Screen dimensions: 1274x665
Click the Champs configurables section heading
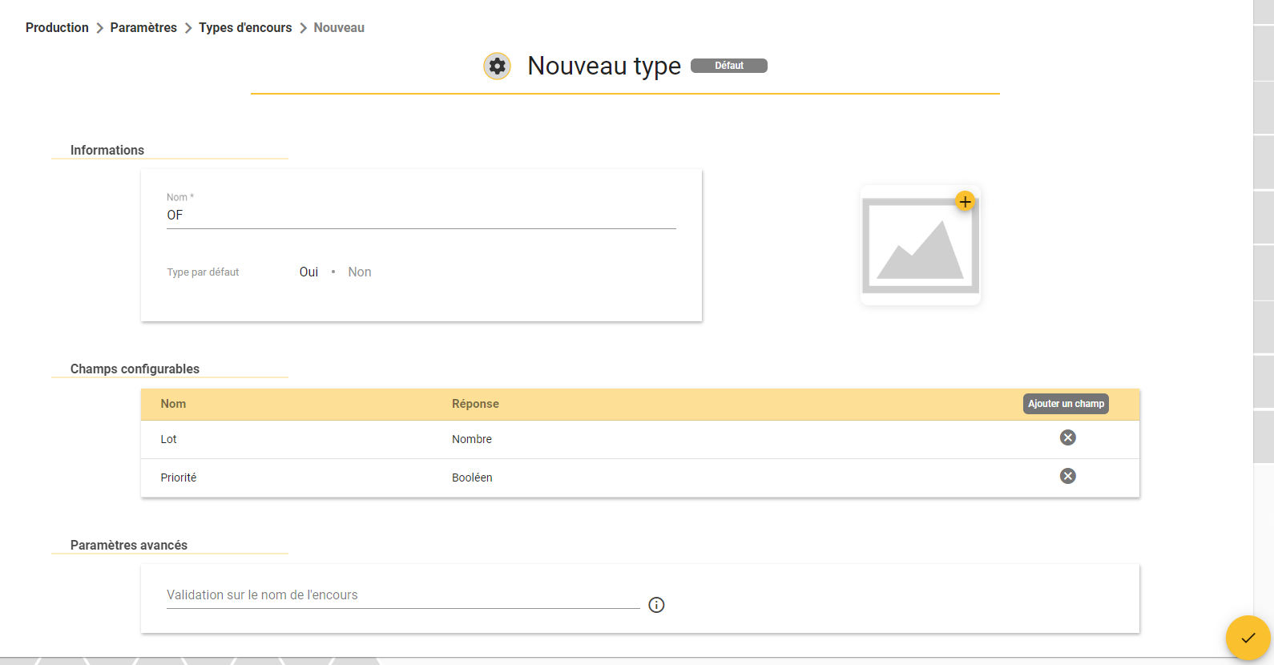point(135,369)
